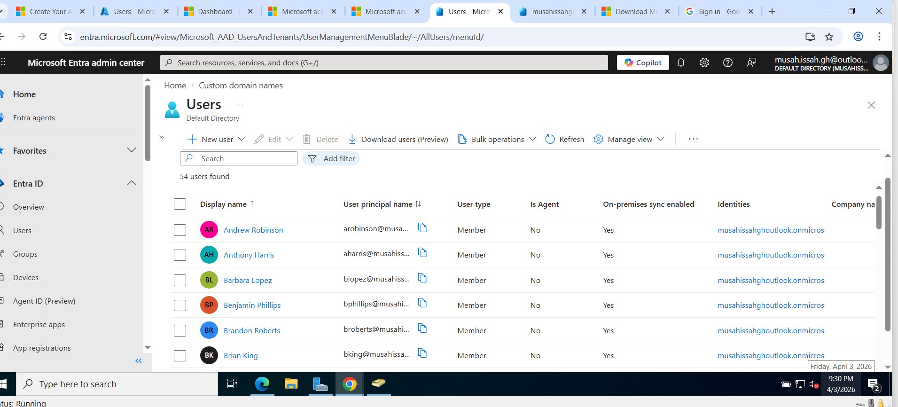Screen dimensions: 898x407
Task: Open the feedback icon in header
Action: pos(751,63)
